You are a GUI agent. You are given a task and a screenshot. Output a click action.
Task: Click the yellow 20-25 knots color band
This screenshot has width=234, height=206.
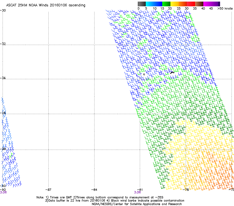(x=175, y=4)
